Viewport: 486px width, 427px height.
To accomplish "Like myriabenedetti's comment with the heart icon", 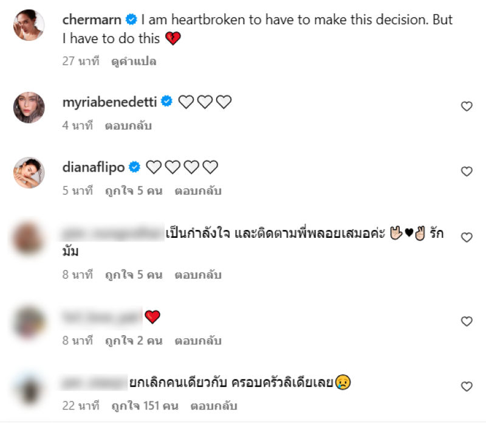I will pos(467,106).
